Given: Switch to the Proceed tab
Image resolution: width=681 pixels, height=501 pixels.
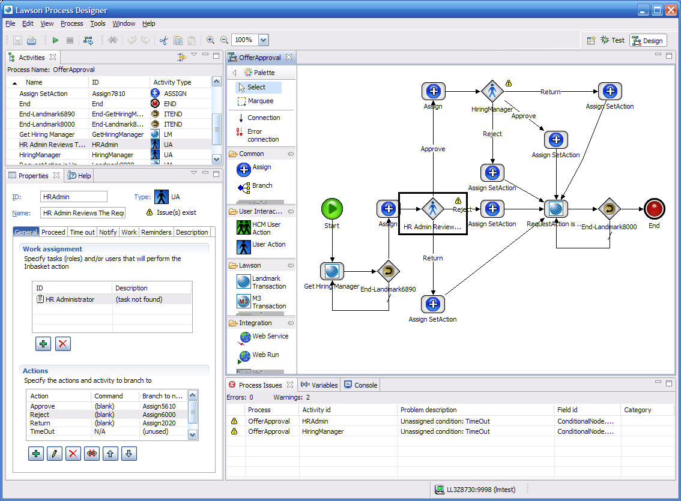Looking at the screenshot, I should [53, 232].
